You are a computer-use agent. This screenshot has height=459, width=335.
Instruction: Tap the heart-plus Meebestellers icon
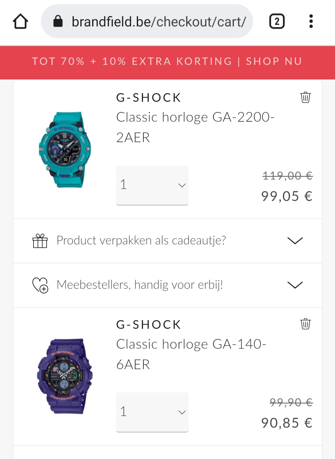pyautogui.click(x=40, y=285)
